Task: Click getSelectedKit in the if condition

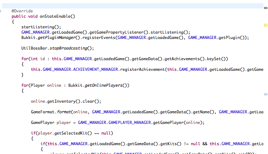Action: 71,133
